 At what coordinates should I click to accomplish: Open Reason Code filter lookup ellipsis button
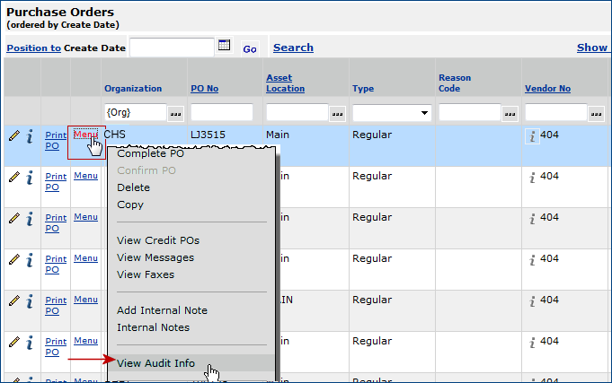[x=509, y=113]
